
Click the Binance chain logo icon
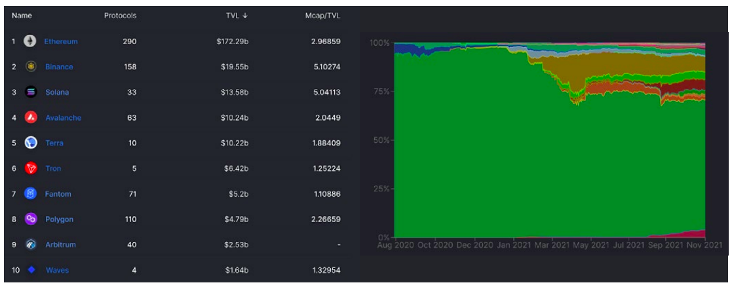[31, 67]
